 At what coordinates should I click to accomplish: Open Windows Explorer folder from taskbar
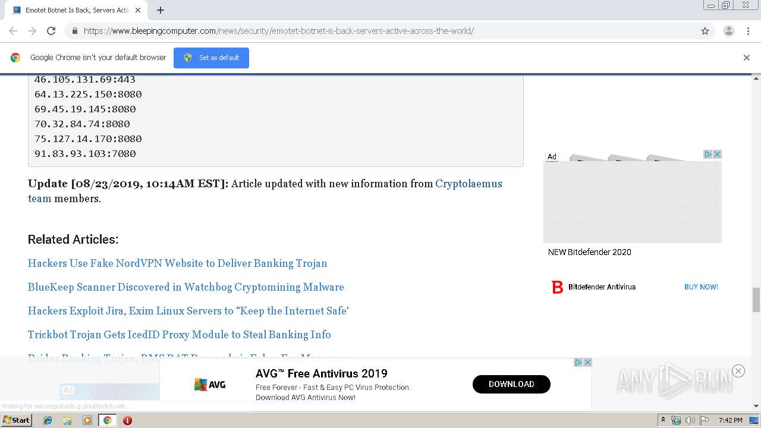pyautogui.click(x=67, y=420)
